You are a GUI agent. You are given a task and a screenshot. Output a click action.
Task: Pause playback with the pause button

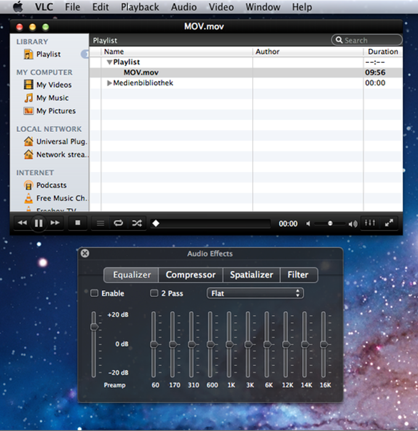pyautogui.click(x=39, y=223)
